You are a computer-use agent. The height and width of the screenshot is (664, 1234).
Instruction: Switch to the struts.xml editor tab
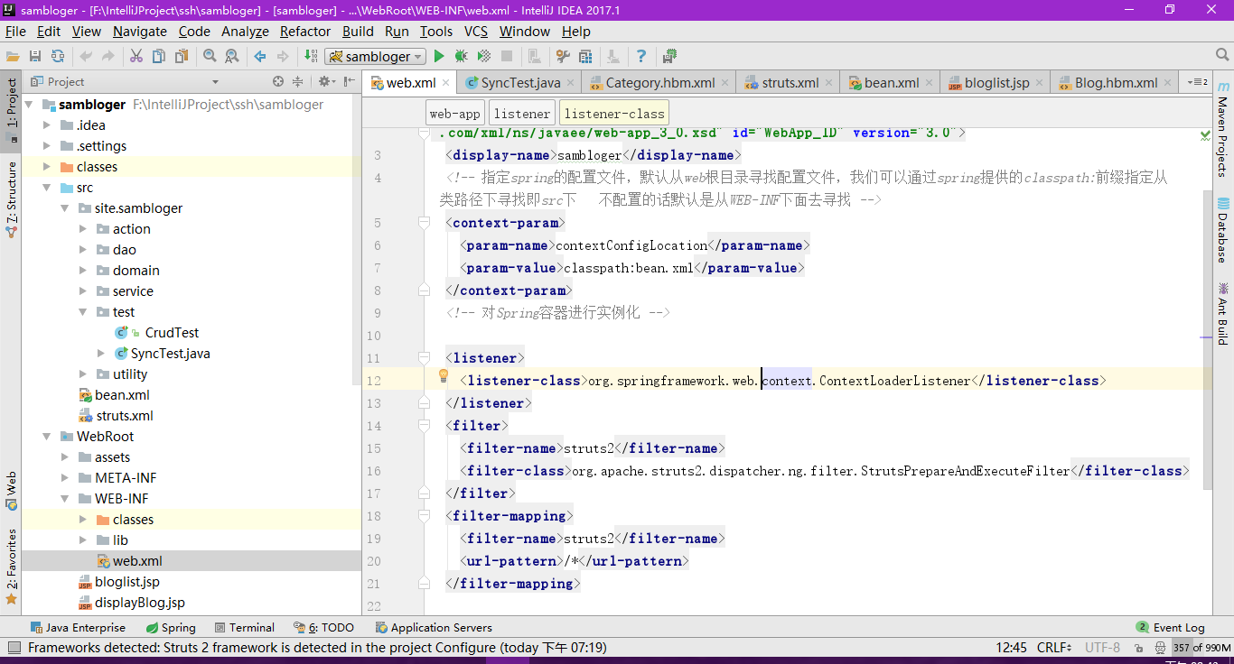[789, 82]
